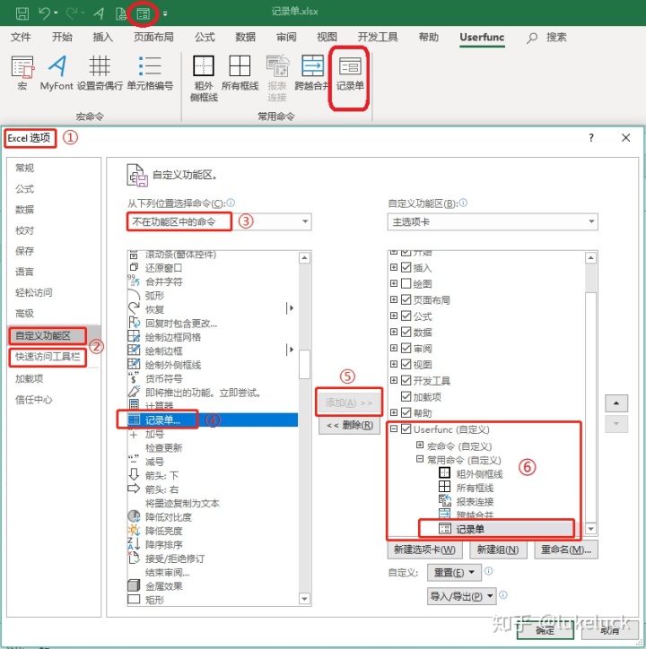Click the 新建选项卡(W) button
The height and width of the screenshot is (649, 646).
click(x=423, y=549)
